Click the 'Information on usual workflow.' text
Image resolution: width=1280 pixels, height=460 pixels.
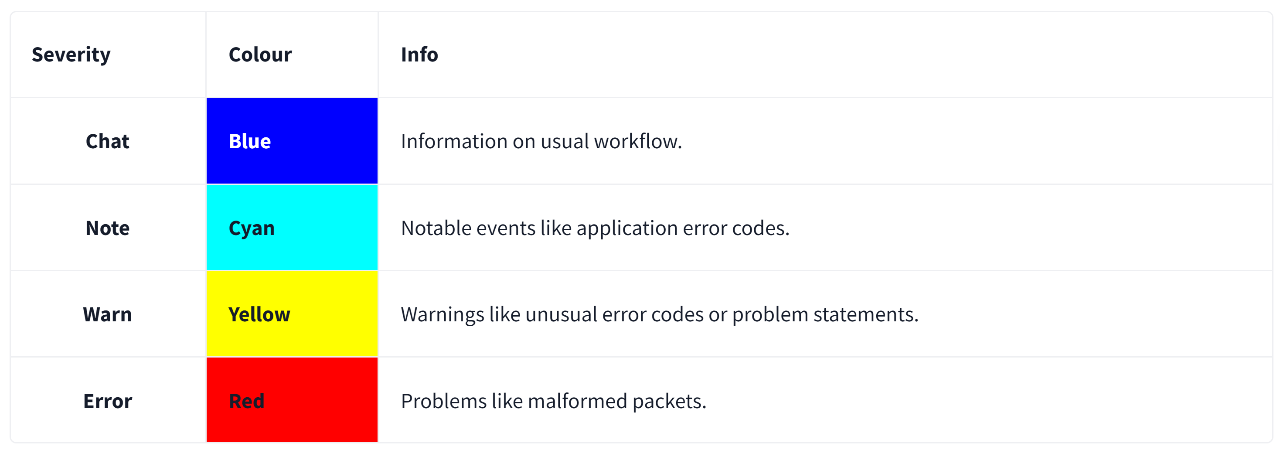point(541,142)
